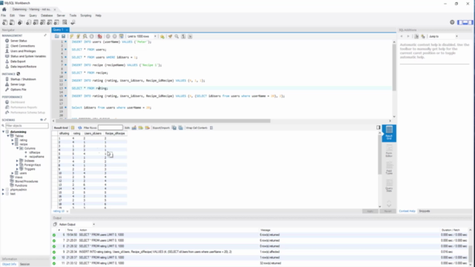Search table data icon in main toolbar
Viewport: 475px width, 267px height.
click(x=65, y=22)
